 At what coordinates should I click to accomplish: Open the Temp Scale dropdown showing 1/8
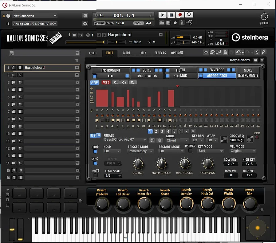(113, 175)
